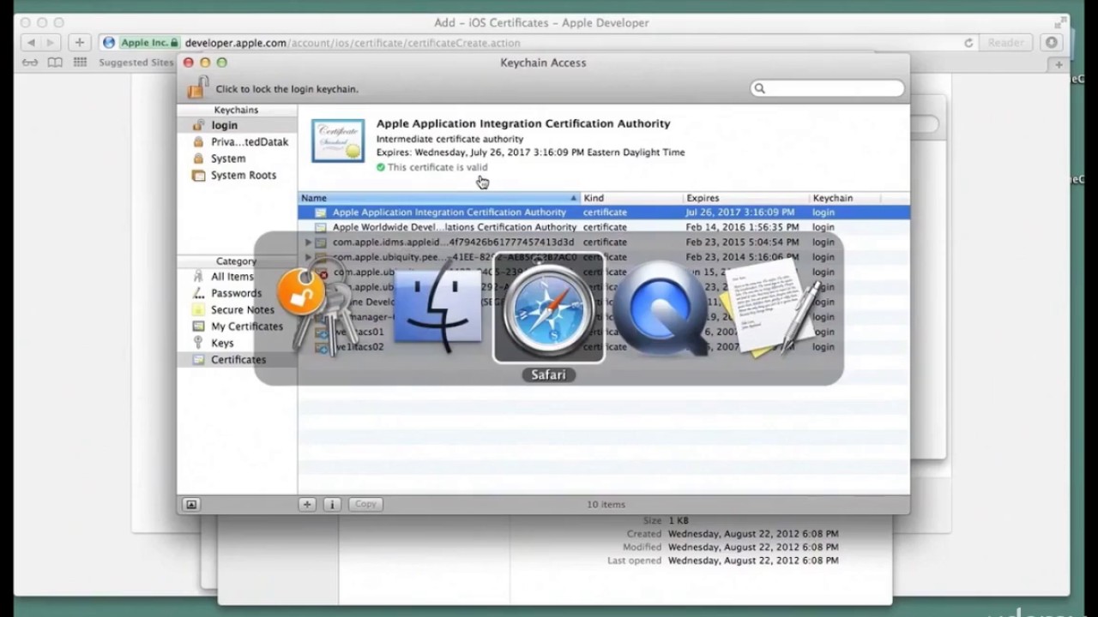Click the info (i) button at bottom
The image size is (1098, 617).
[332, 504]
